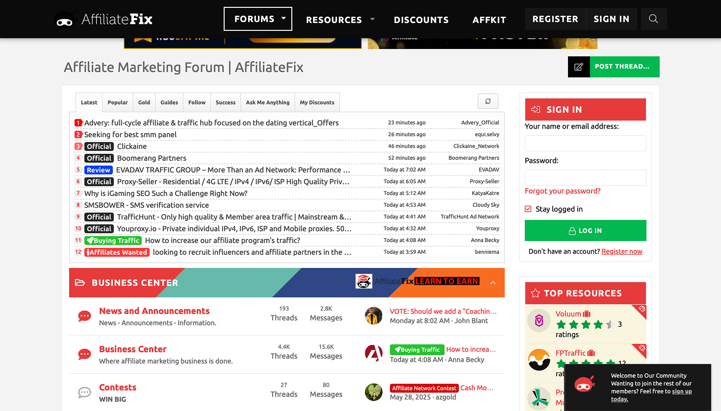Focus the name or email address field

[x=586, y=144]
